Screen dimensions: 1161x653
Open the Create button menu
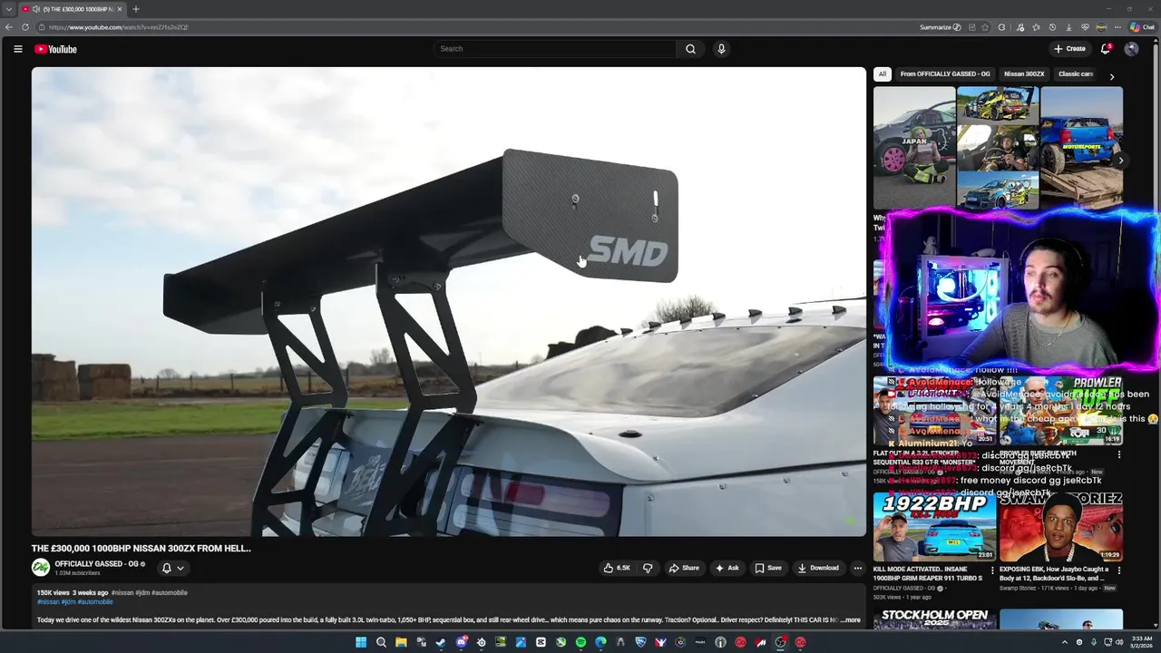[x=1069, y=49]
